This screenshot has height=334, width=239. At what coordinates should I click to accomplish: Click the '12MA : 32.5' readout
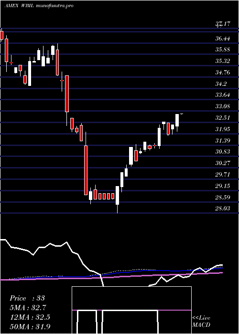tap(30, 317)
